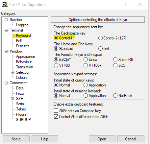The image size is (150, 144).
Task: Open the Appearance category
Action: tap(26, 57)
